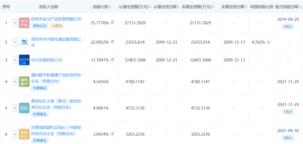
Task: Expand row 3 中兴发展有限公司
Action: [15, 60]
